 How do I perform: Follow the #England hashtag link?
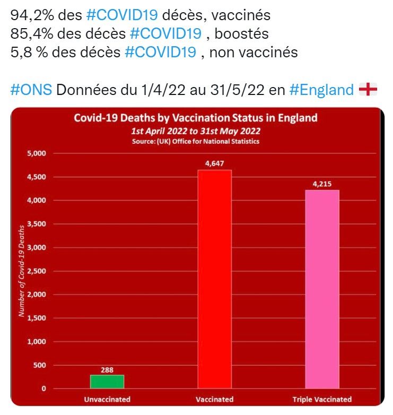pos(322,90)
